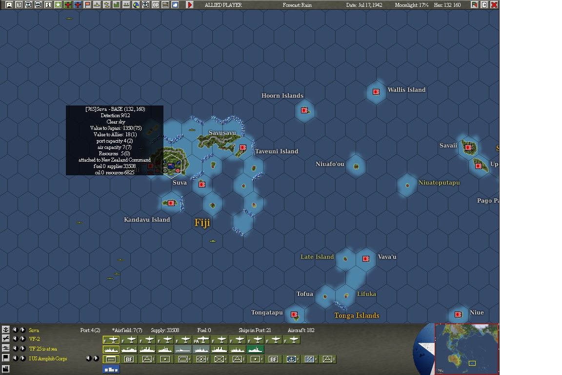Open the 'TF 25 is at sea' link
This screenshot has height=375, width=562.
click(x=43, y=349)
